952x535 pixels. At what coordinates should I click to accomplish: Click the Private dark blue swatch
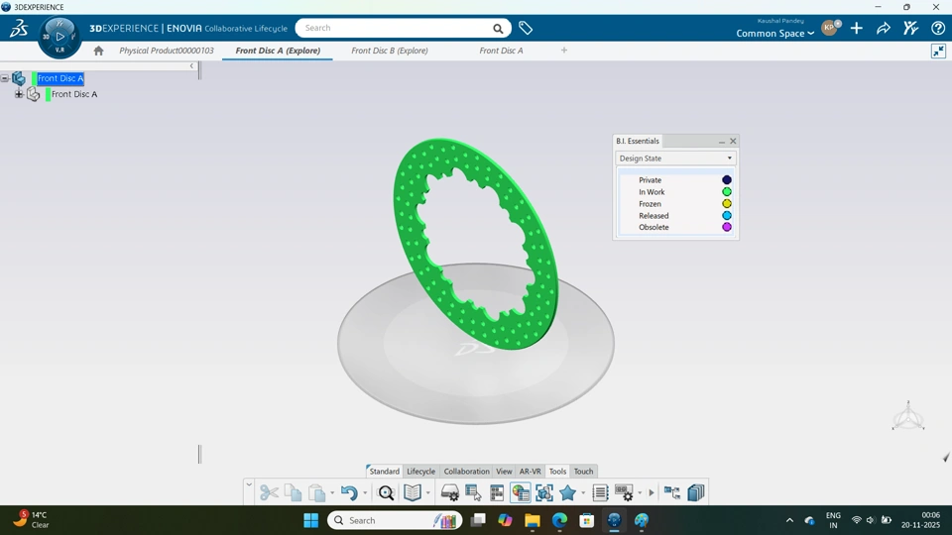(727, 180)
